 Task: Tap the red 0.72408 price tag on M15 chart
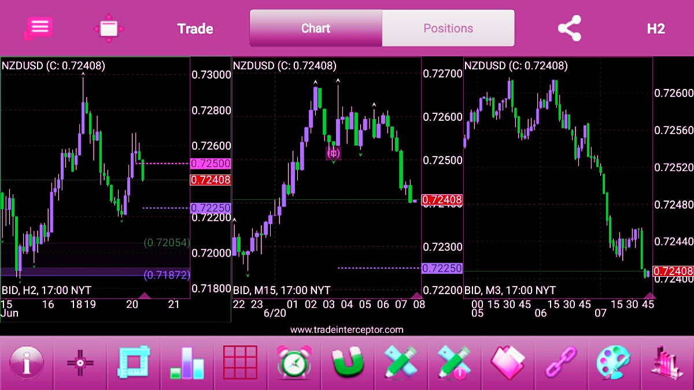(x=442, y=200)
